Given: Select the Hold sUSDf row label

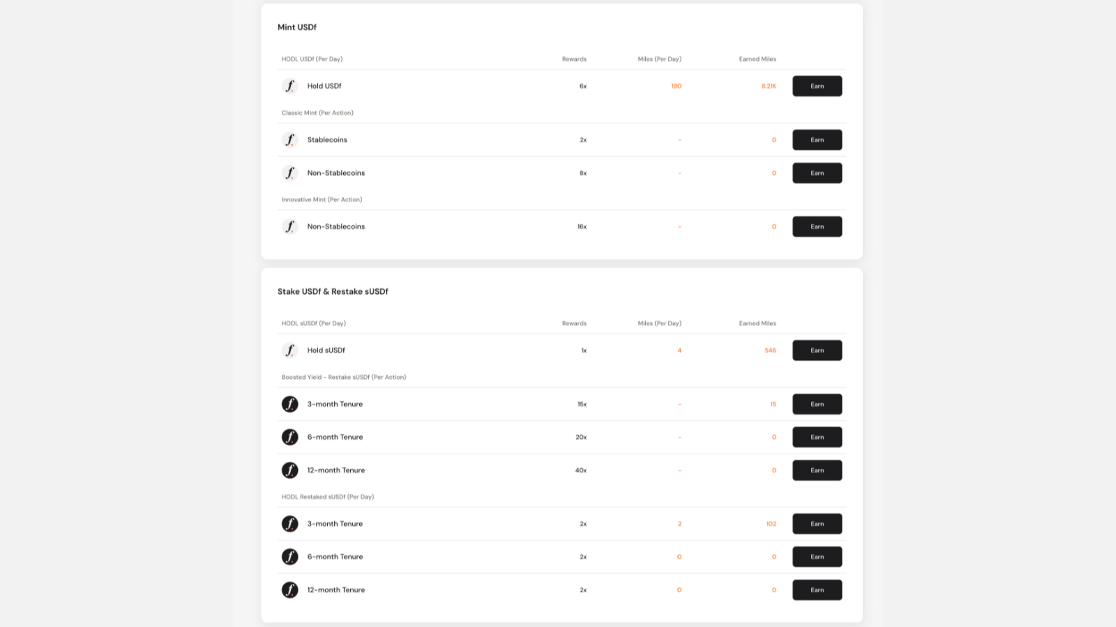Looking at the screenshot, I should [x=326, y=350].
